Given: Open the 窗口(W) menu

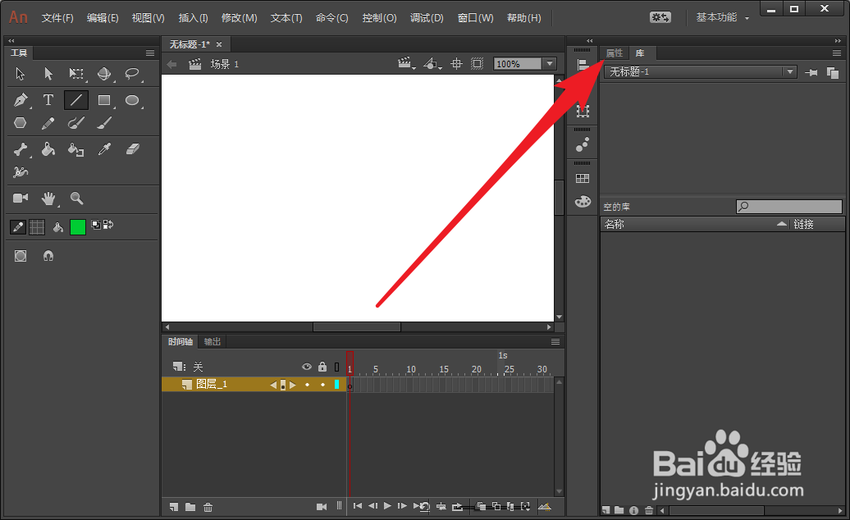Looking at the screenshot, I should [475, 18].
